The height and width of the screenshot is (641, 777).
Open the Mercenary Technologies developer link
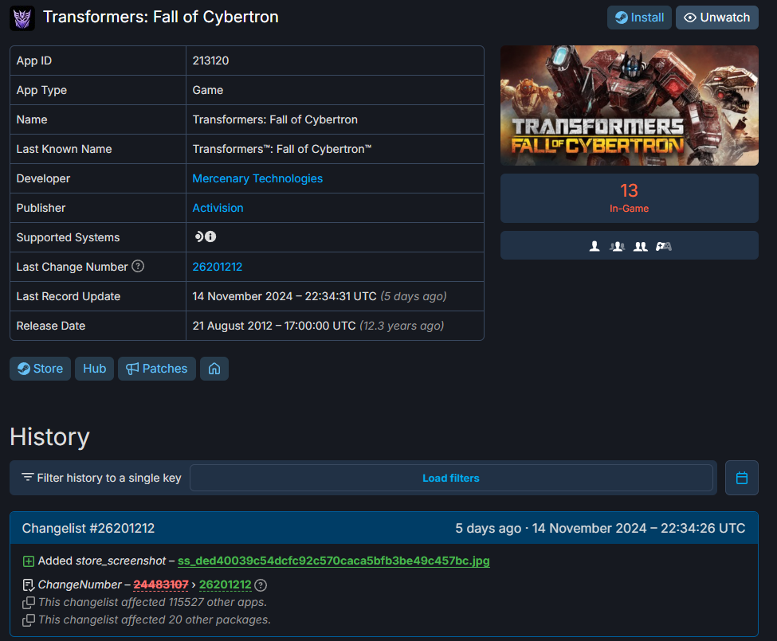coord(257,178)
